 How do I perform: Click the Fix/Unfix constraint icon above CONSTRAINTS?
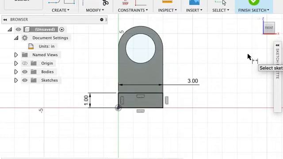125,3
